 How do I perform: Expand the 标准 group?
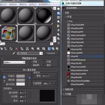pyautogui.click(x=66, y=17)
